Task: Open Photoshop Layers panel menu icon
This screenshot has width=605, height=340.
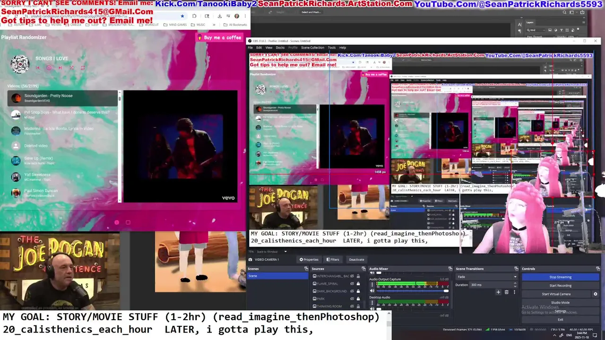Action: 584,22
